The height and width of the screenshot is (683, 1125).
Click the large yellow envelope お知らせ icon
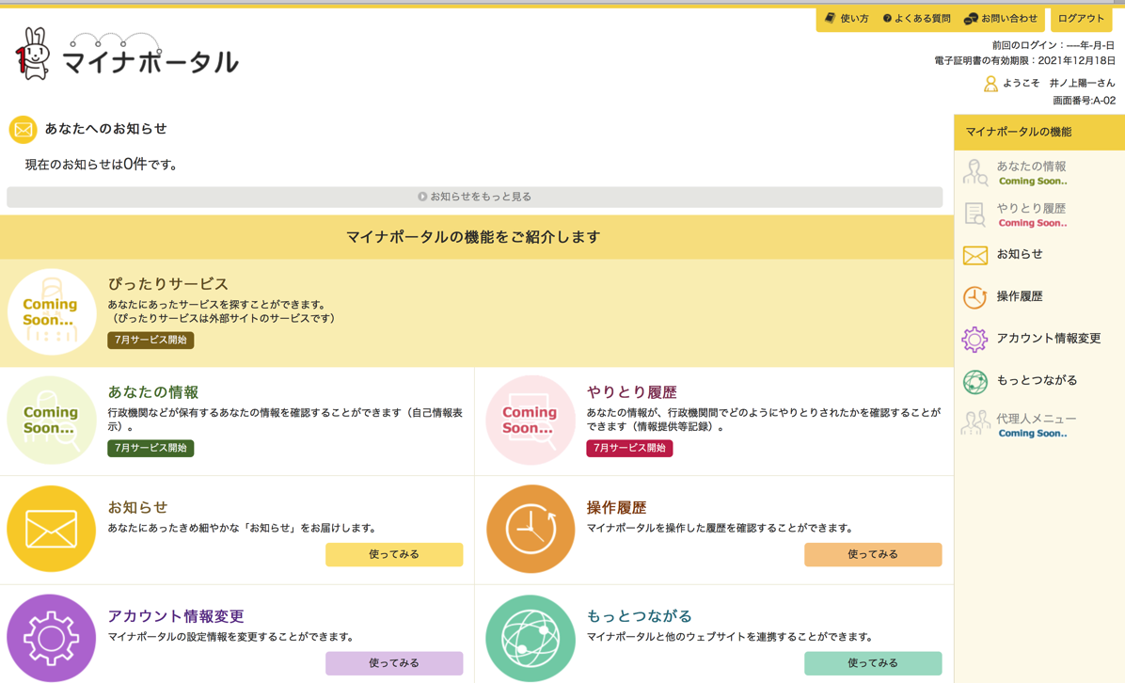(52, 529)
